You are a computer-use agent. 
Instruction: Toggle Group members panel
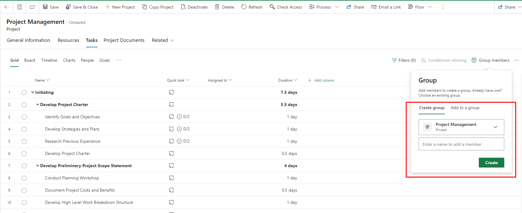click(490, 60)
